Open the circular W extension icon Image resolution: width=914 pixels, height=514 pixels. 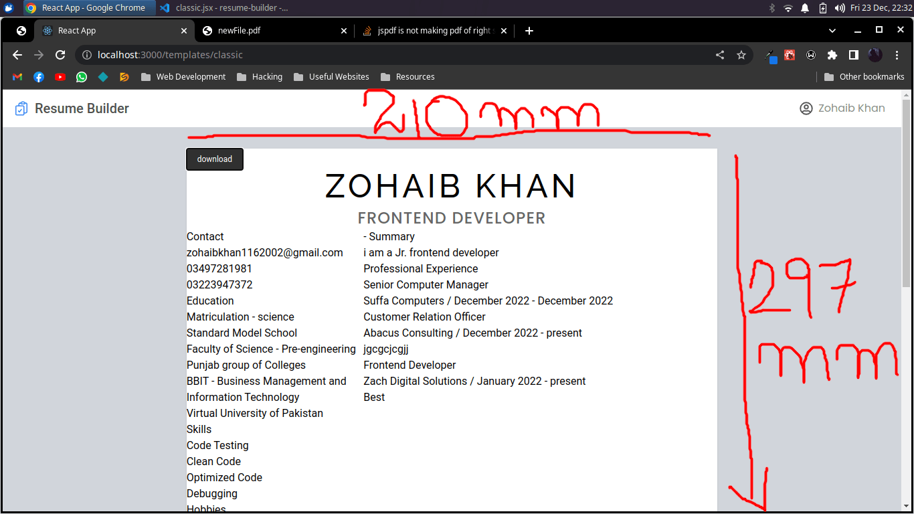click(811, 55)
